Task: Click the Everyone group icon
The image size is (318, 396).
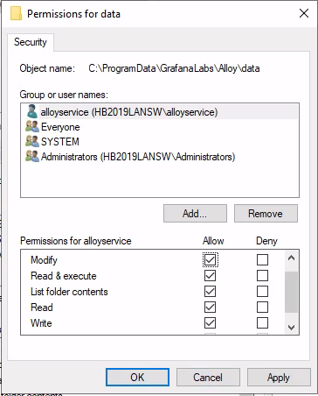Action: [x=32, y=126]
